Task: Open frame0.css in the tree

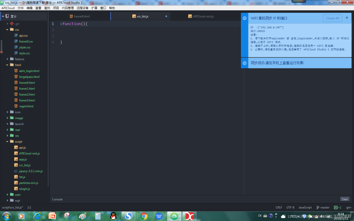Action: coord(26,42)
